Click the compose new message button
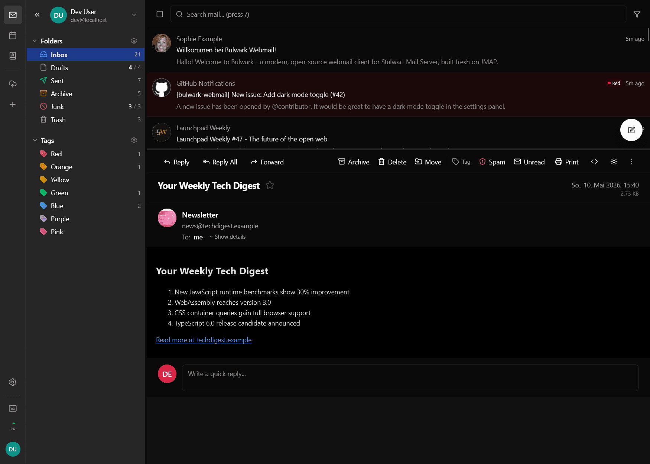Image resolution: width=650 pixels, height=464 pixels. 631,130
